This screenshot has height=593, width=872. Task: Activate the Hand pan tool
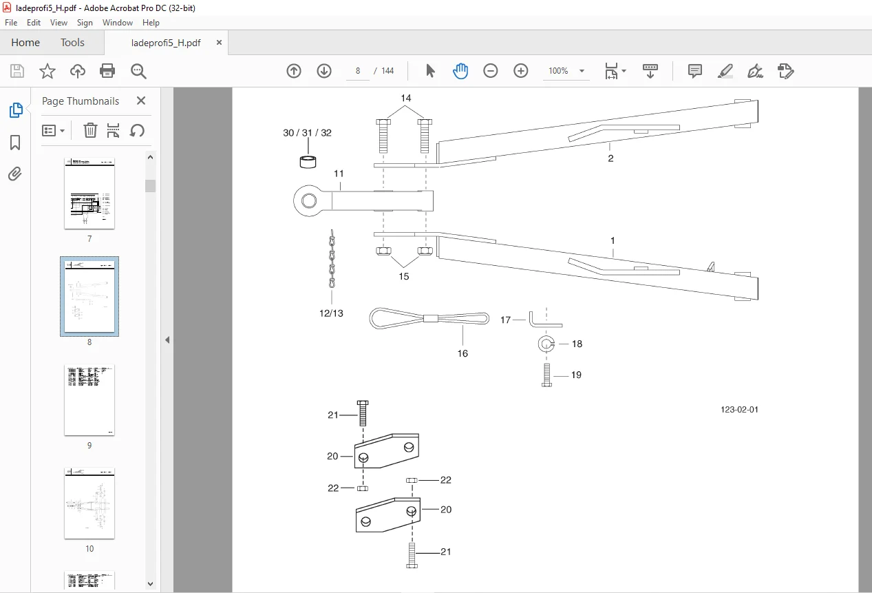[460, 71]
